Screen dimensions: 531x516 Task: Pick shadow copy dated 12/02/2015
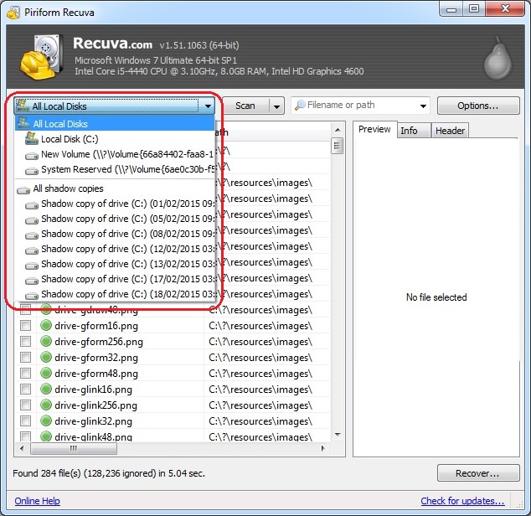pos(115,249)
